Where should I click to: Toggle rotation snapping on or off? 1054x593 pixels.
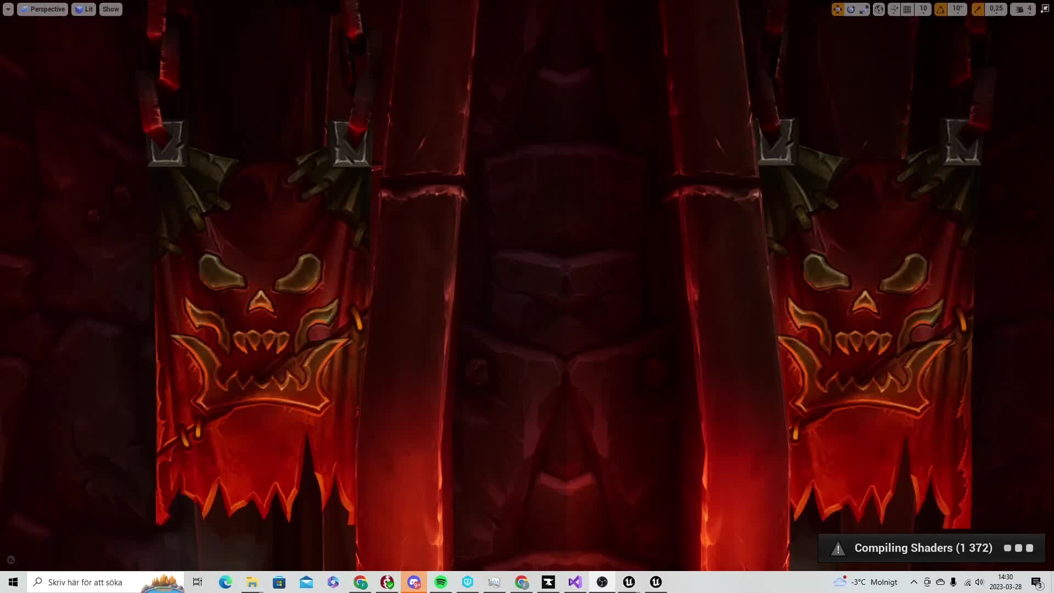pos(941,9)
